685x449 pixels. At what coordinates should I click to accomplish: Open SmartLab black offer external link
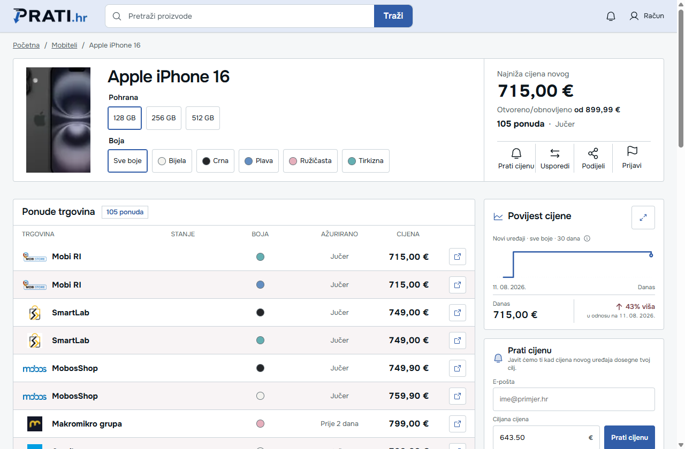coord(458,312)
